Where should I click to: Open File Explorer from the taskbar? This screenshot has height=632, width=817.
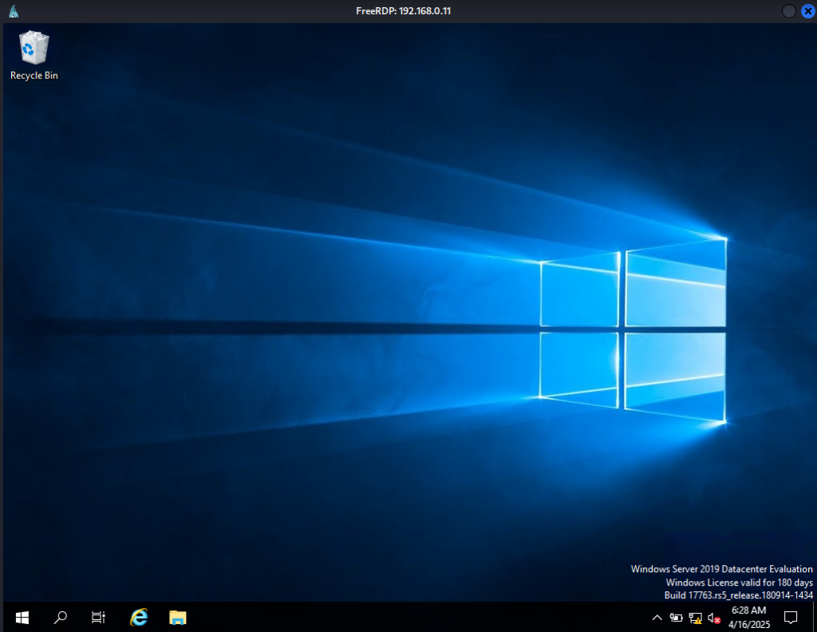pyautogui.click(x=177, y=618)
